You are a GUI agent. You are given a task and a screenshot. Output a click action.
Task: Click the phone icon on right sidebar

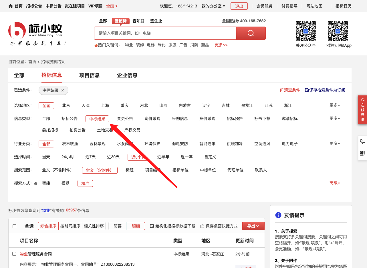362,142
